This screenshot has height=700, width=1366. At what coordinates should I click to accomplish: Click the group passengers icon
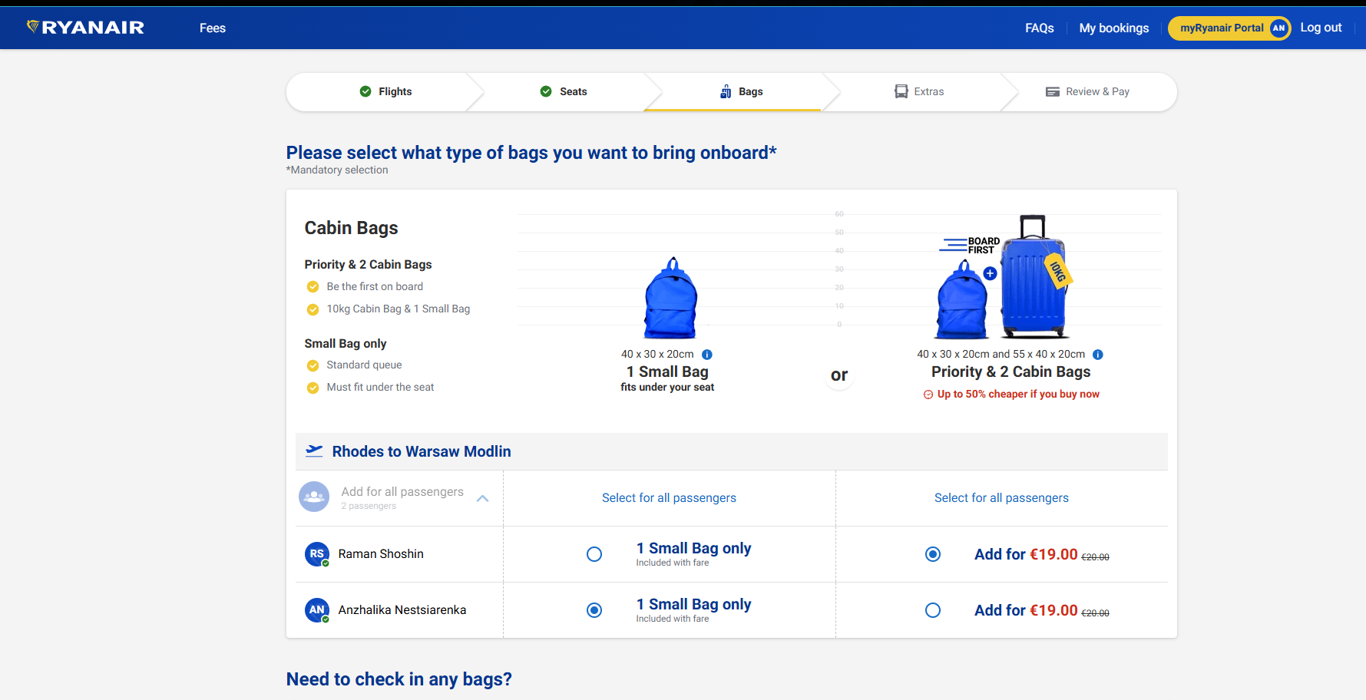(x=314, y=497)
